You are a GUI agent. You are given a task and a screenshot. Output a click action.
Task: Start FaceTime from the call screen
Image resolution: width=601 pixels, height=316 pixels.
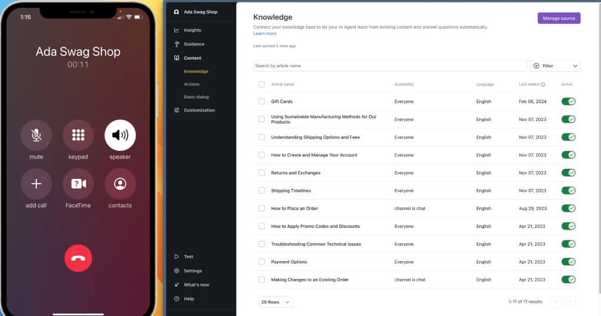78,184
